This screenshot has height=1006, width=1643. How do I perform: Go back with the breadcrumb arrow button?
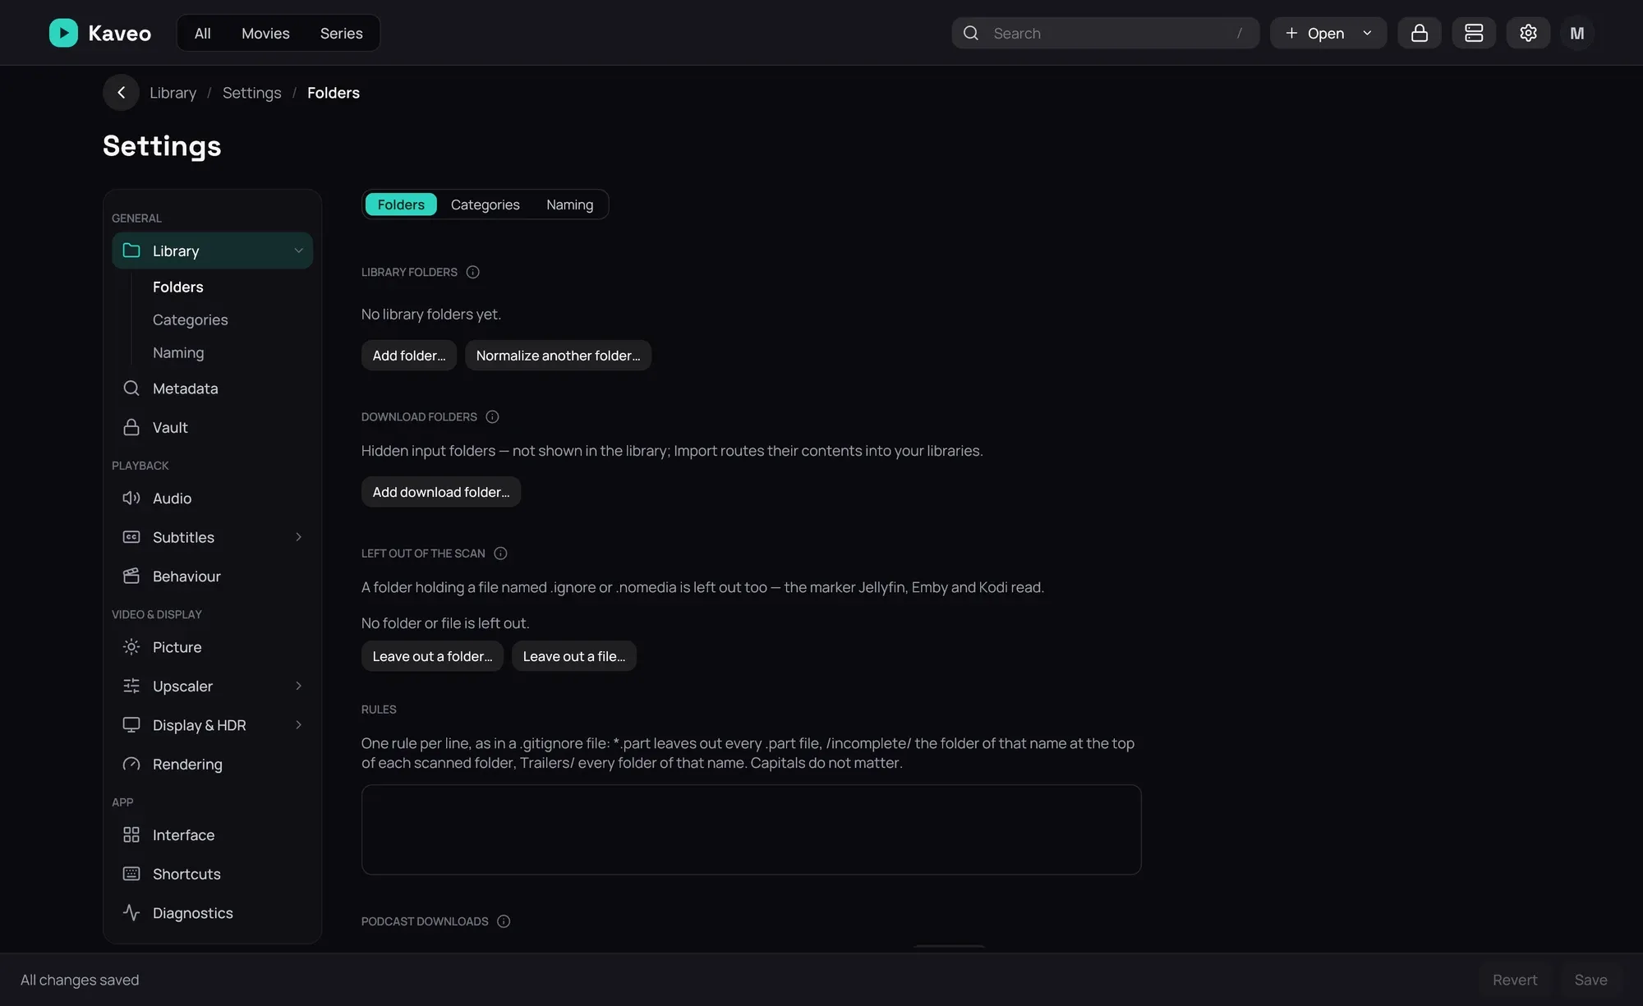[121, 93]
